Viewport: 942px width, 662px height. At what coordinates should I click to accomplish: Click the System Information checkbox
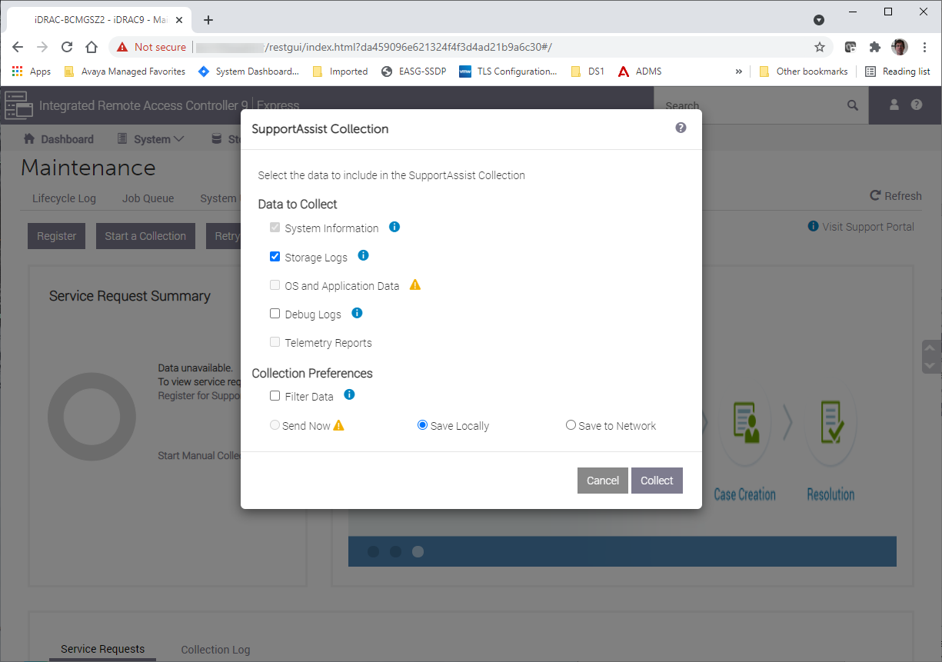[275, 228]
